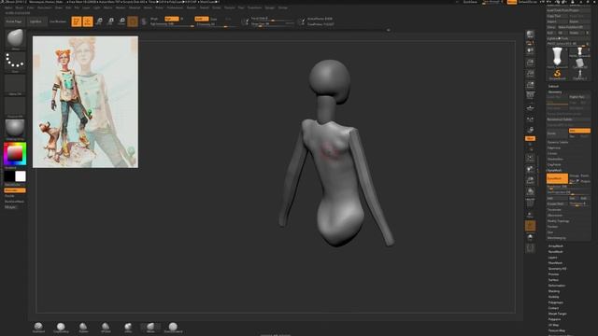Select the Standard brush in bottom shelf
The width and height of the screenshot is (598, 336).
(38, 328)
